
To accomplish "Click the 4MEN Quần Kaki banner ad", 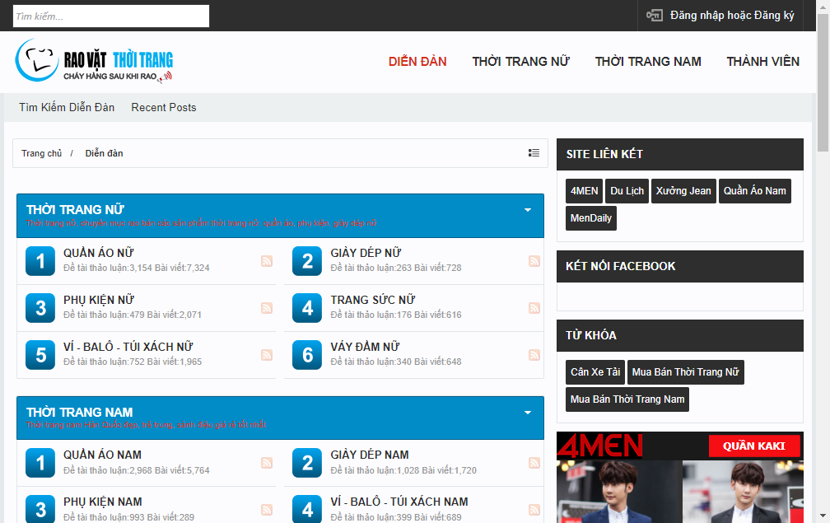I will [x=679, y=478].
